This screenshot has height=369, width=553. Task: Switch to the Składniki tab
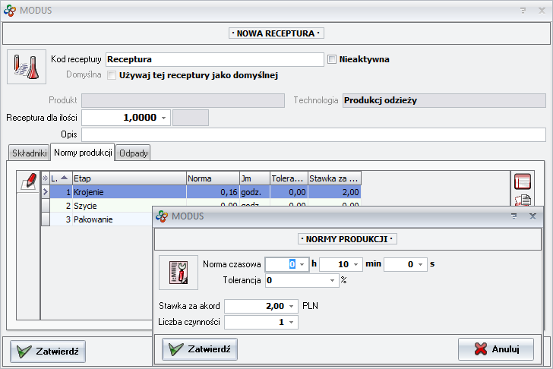pyautogui.click(x=29, y=153)
